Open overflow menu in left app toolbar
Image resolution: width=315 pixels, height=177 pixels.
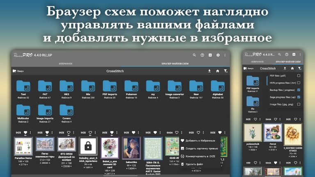click(x=225, y=55)
